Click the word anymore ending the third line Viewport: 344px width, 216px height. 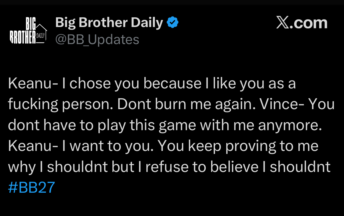click(x=290, y=126)
